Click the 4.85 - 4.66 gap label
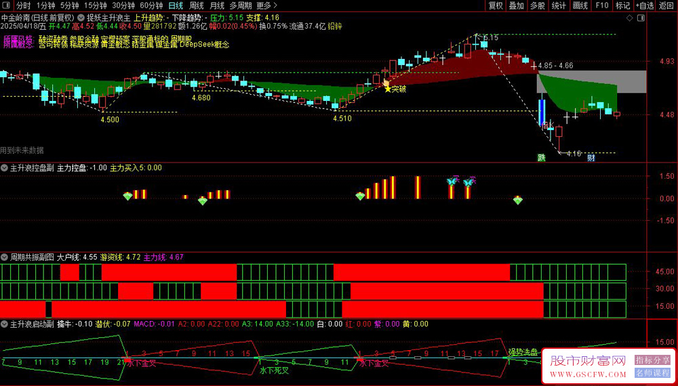Viewport: 678px width, 386px height. coord(556,66)
